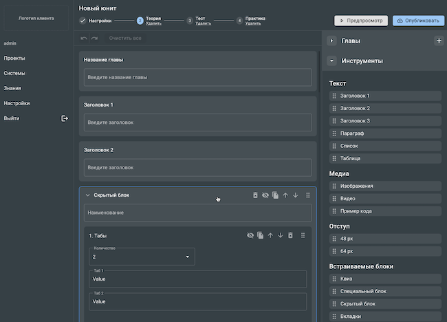Image resolution: width=447 pixels, height=322 pixels.
Task: Expand the Главы panel section
Action: point(331,41)
